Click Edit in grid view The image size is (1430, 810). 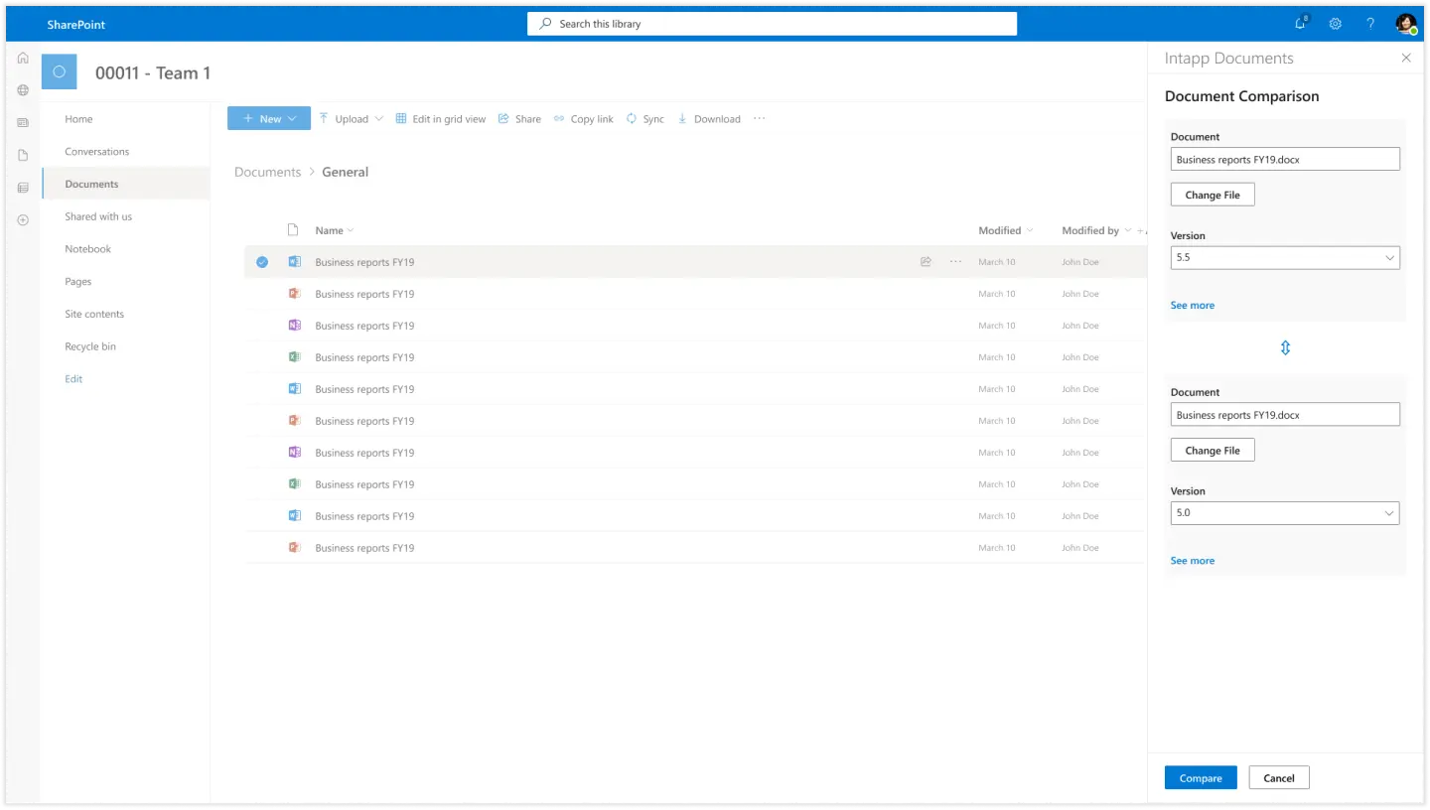(441, 119)
